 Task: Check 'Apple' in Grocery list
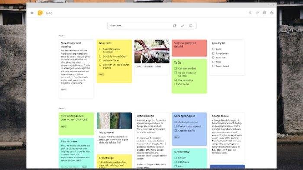coord(213,49)
